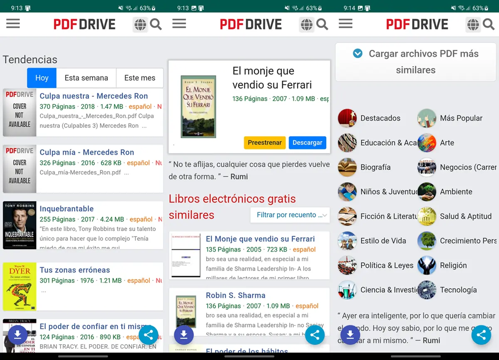This screenshot has height=360, width=499.
Task: Expand 'Cargar archivos PDF más similares'
Action: point(415,62)
